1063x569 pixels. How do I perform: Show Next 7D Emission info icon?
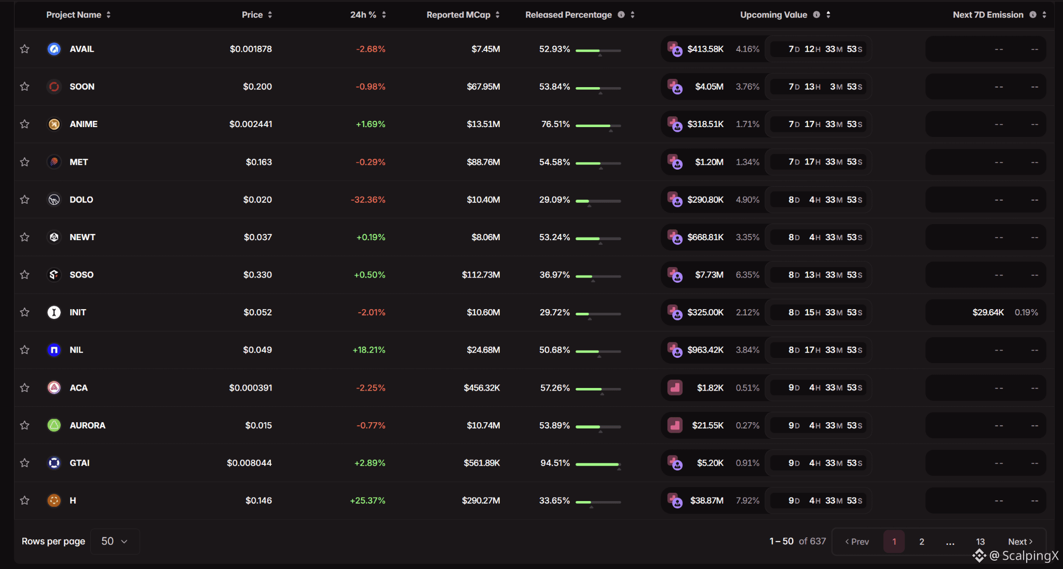(x=1033, y=15)
